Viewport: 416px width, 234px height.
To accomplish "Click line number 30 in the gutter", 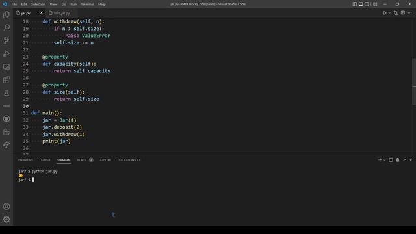I will [x=25, y=106].
